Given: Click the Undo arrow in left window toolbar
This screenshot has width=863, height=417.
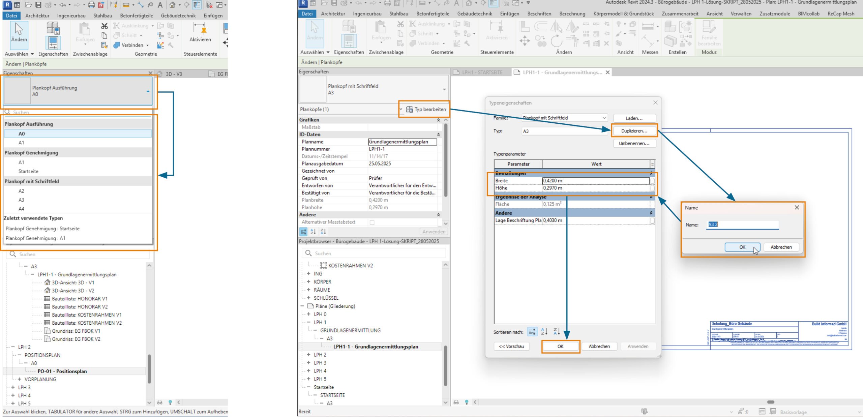Looking at the screenshot, I should pos(63,5).
